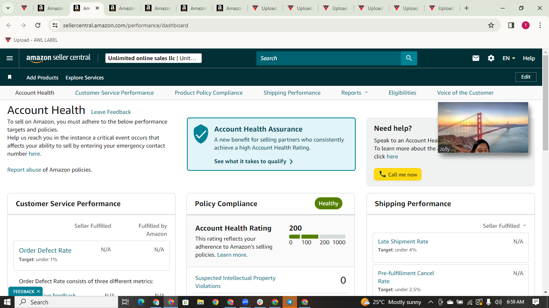Click the Seller Central search field
Image resolution: width=549 pixels, height=308 pixels.
(329, 58)
